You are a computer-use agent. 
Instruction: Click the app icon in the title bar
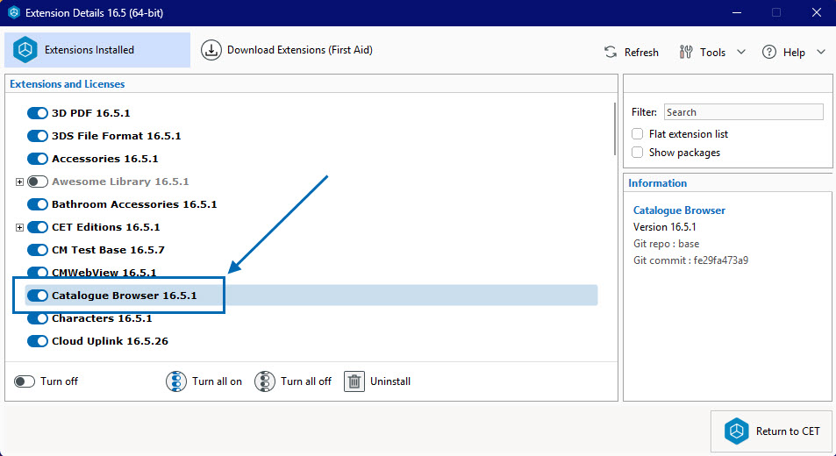point(14,12)
